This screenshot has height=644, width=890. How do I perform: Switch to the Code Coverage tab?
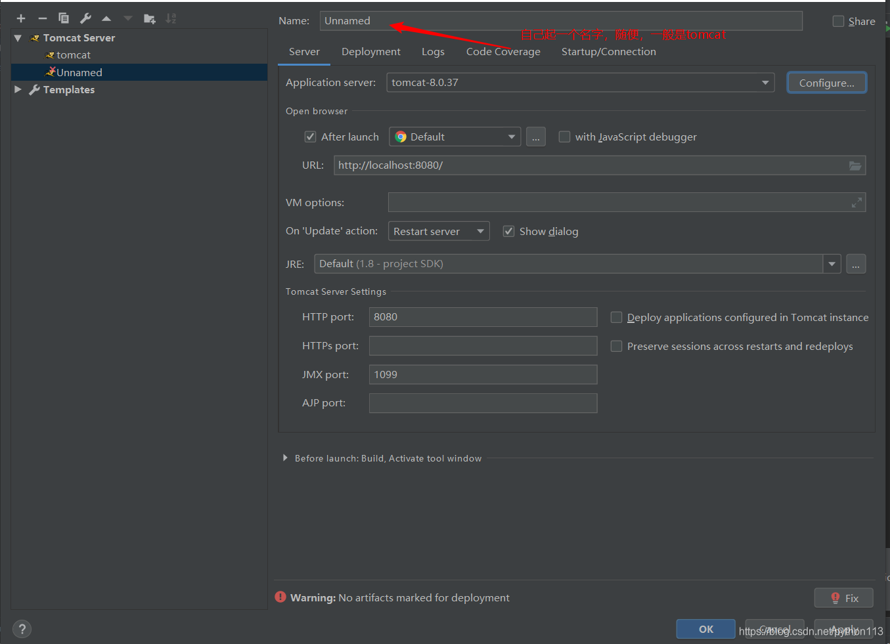[x=503, y=52]
